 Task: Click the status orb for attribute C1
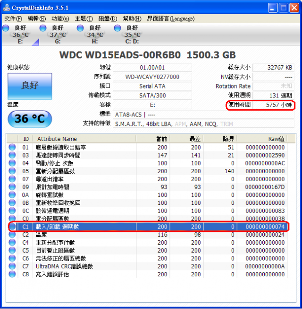pyautogui.click(x=12, y=227)
